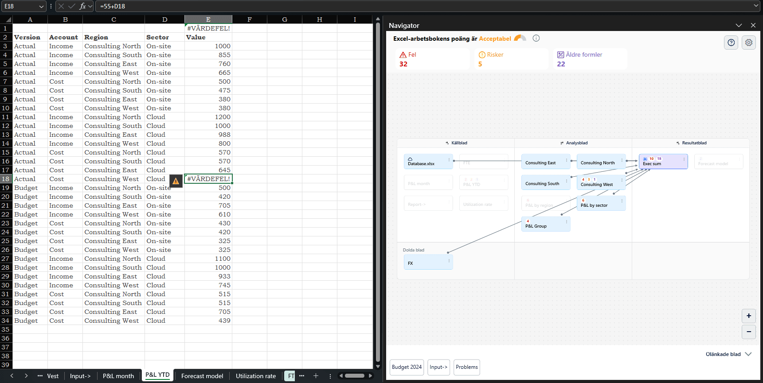Zoom out on the Navigator diagram

coord(749,332)
